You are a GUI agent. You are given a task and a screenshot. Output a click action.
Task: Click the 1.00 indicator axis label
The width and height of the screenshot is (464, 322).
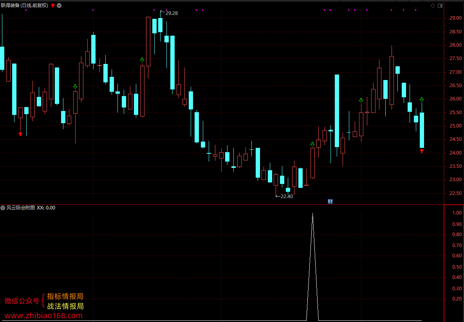457,213
